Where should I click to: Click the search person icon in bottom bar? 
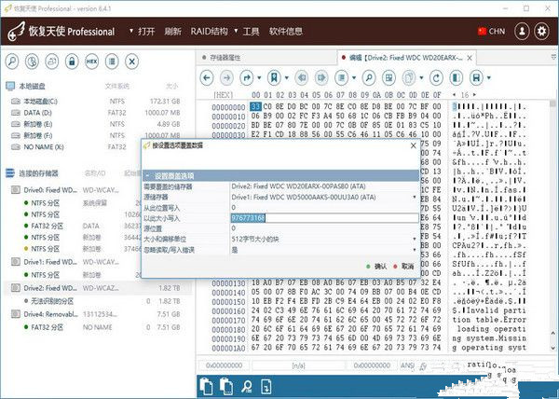[x=247, y=387]
